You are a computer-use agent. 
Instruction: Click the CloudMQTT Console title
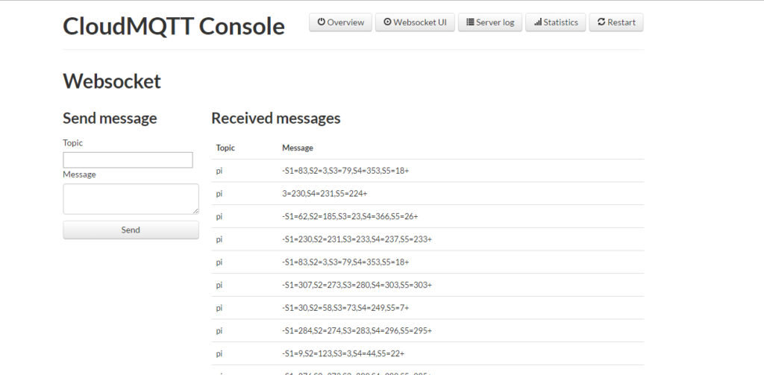[x=173, y=26]
